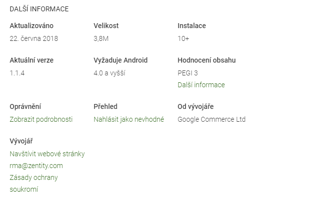This screenshot has height=208, width=331.
Task: Click the DALŠÍ INFORMACE section heading
Action: click(39, 9)
